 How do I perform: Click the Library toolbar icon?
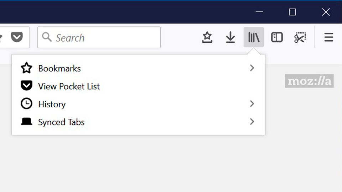coord(254,37)
